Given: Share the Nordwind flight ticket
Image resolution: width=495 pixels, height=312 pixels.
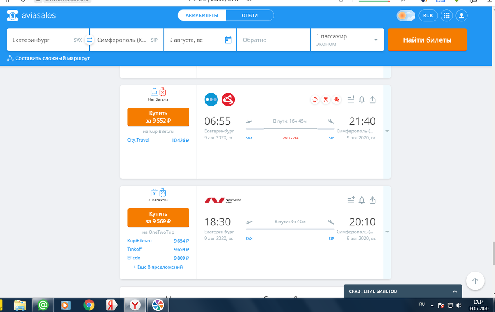Looking at the screenshot, I should (372, 200).
